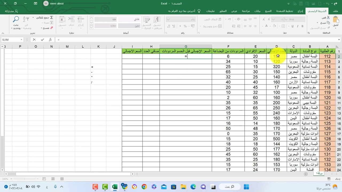342x192 pixels.
Task: Click the Share (مشاركة) button
Action: coord(11,11)
